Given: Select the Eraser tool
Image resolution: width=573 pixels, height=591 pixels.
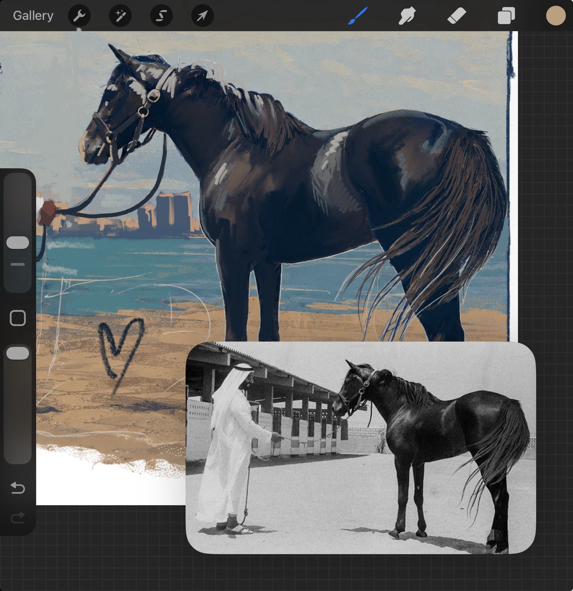Looking at the screenshot, I should [456, 16].
